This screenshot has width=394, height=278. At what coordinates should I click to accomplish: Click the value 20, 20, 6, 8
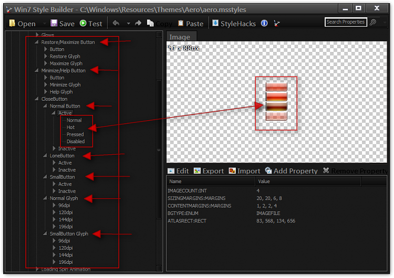269,198
